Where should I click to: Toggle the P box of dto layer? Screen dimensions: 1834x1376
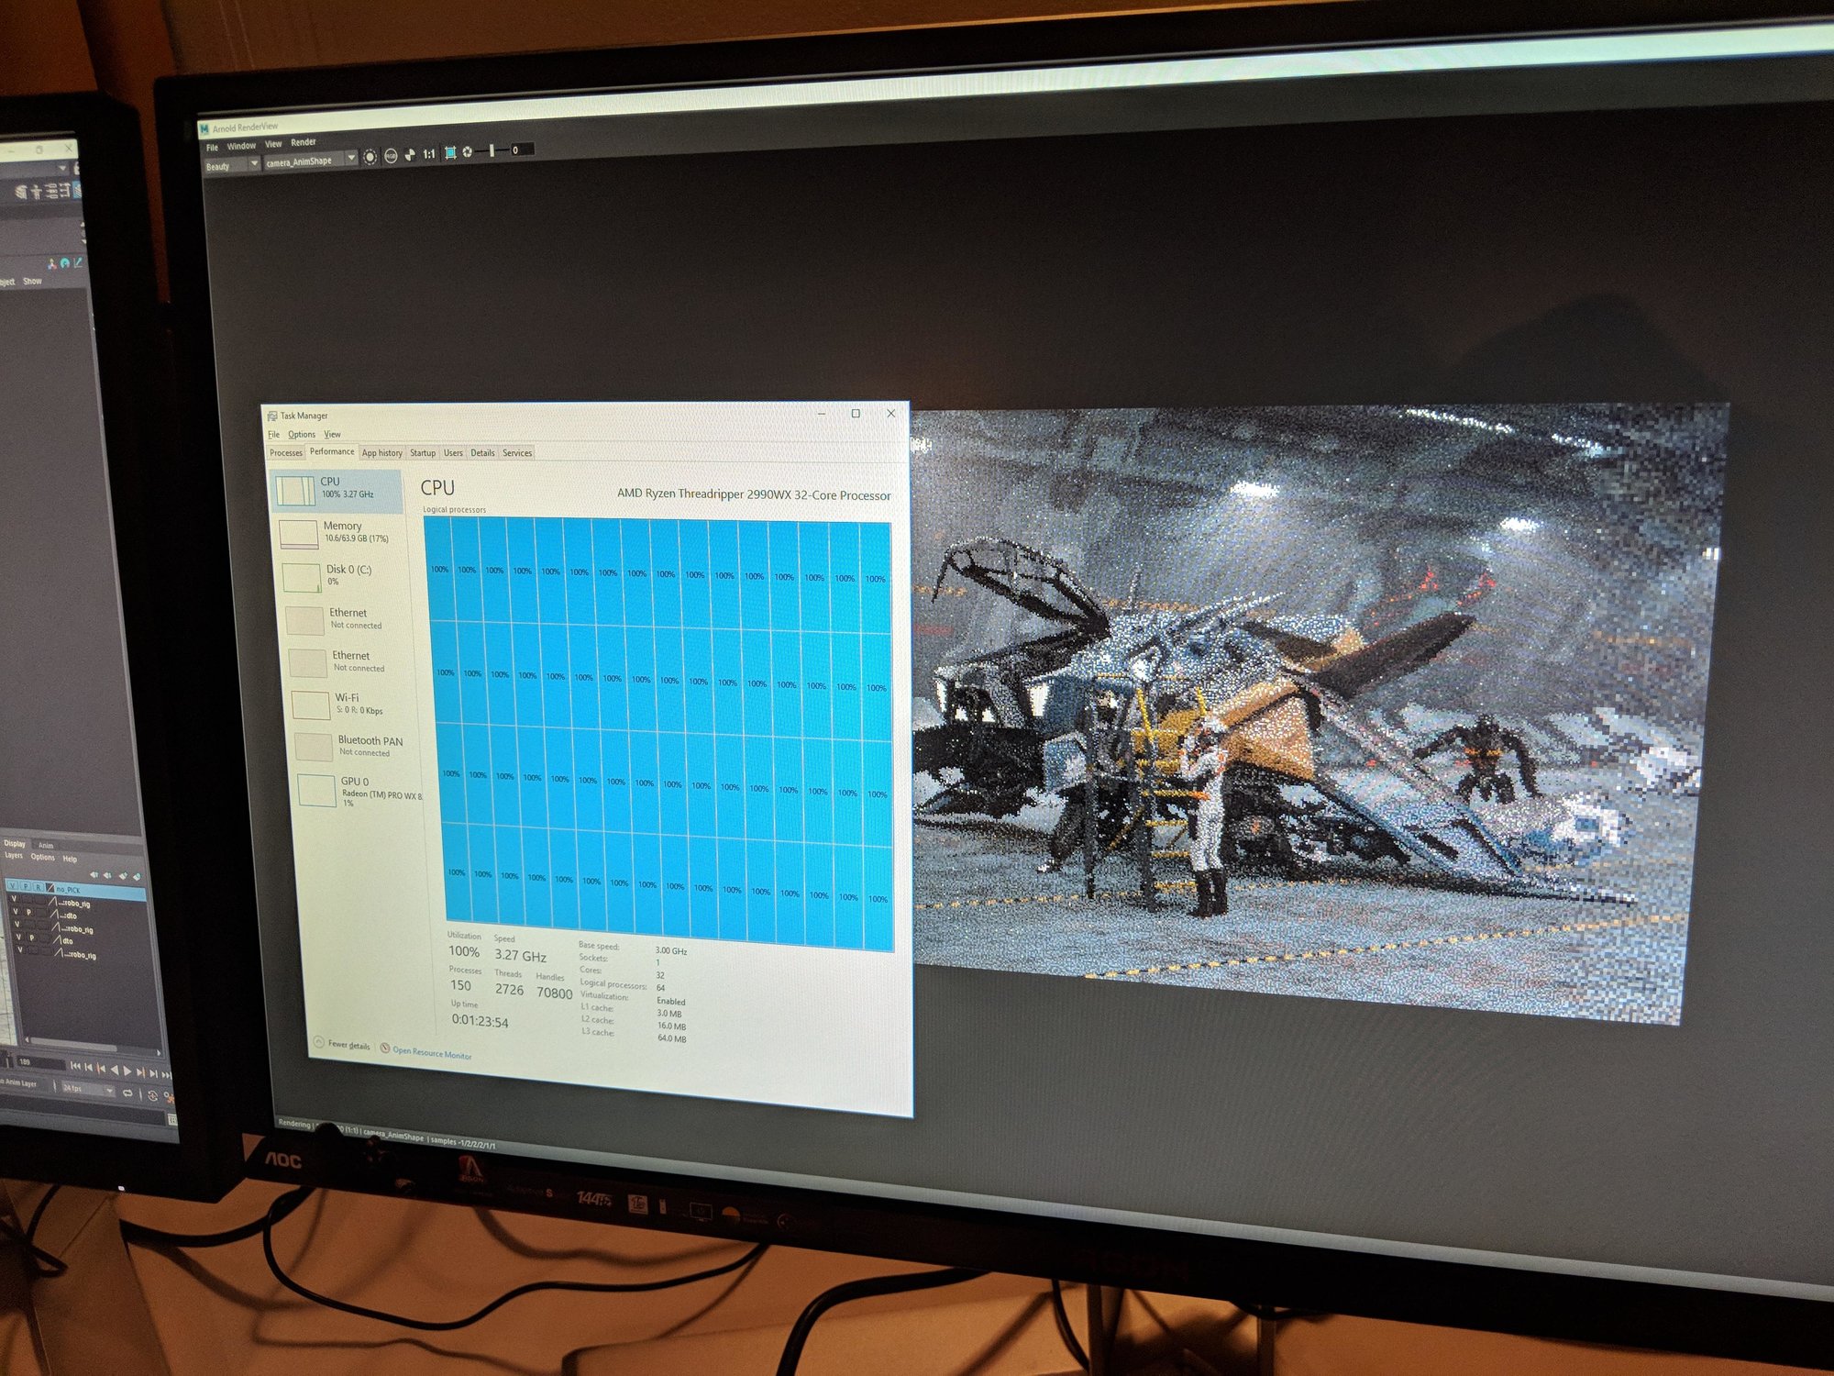(31, 938)
